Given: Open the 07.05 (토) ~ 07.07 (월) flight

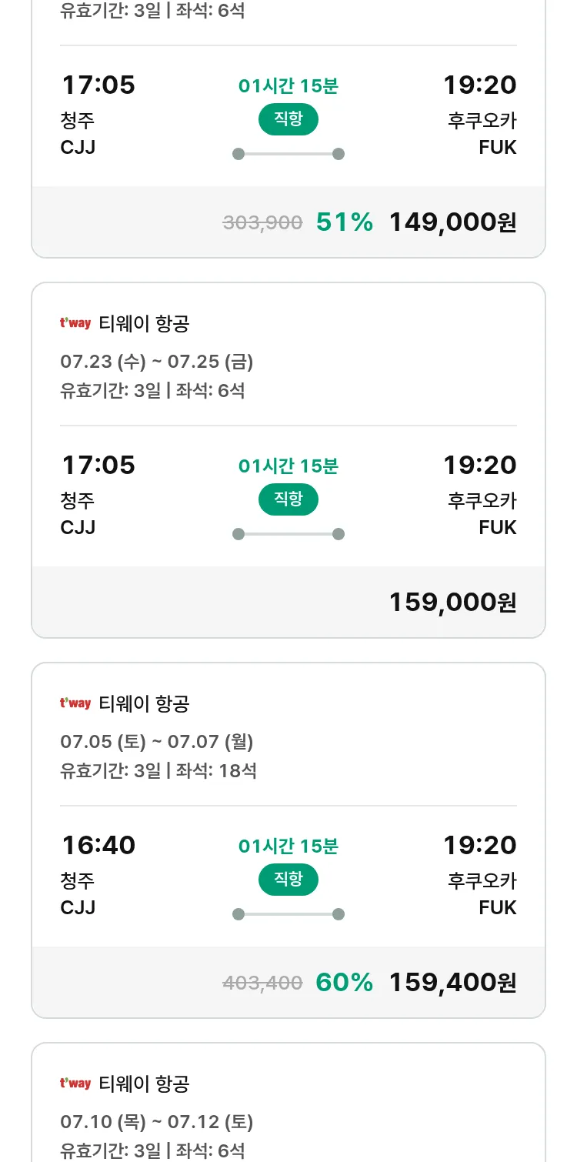Looking at the screenshot, I should point(288,840).
